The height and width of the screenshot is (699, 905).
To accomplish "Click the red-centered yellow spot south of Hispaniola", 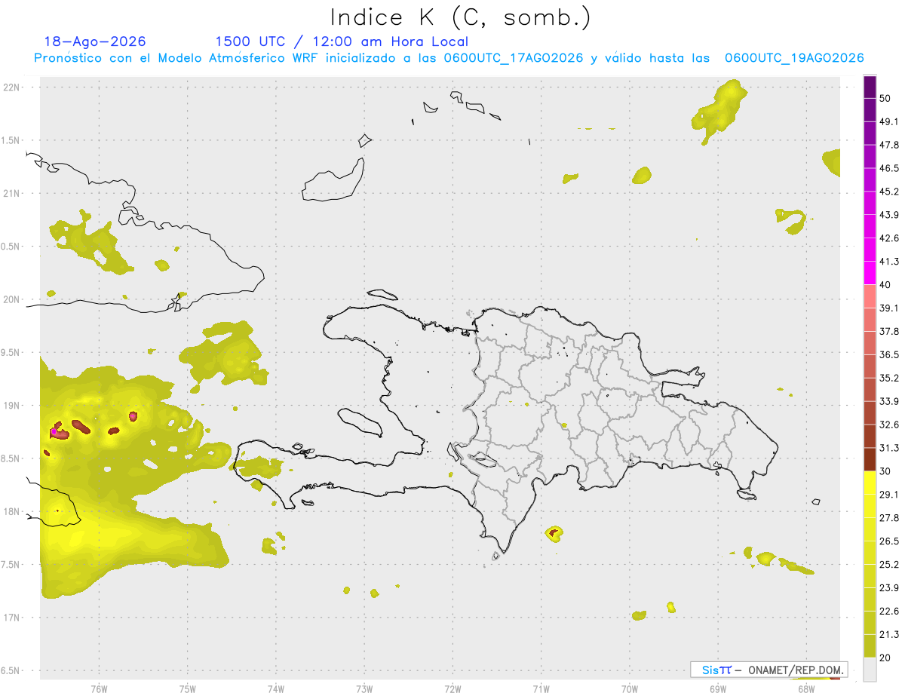I will click(x=554, y=533).
